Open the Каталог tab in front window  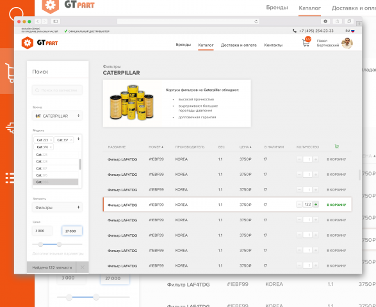(x=206, y=45)
